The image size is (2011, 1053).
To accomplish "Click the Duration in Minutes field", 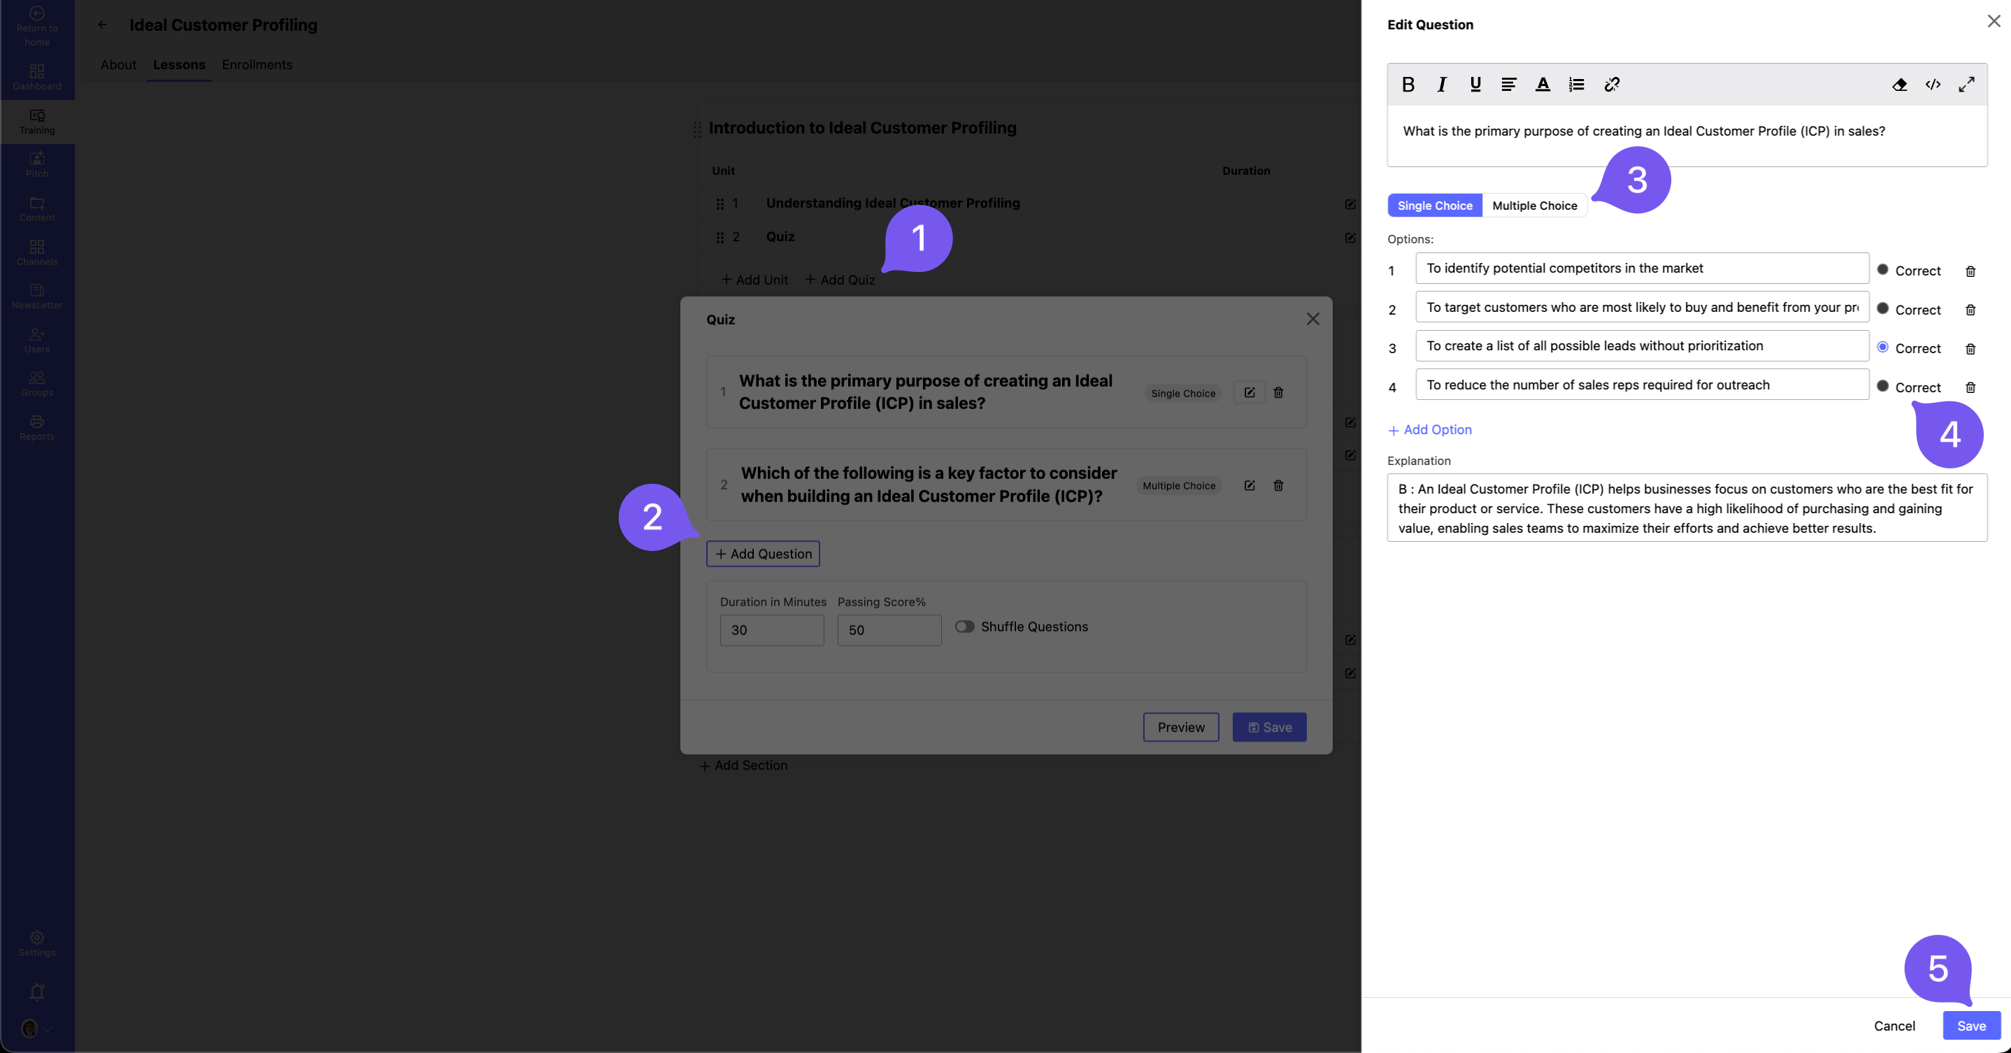I will tap(771, 630).
